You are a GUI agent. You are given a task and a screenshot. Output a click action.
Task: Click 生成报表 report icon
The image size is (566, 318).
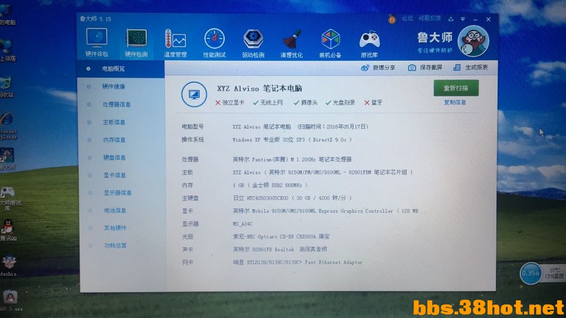pyautogui.click(x=457, y=67)
